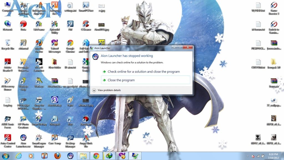Select the settings.ini file
The image size is (284, 160).
tap(70, 7)
